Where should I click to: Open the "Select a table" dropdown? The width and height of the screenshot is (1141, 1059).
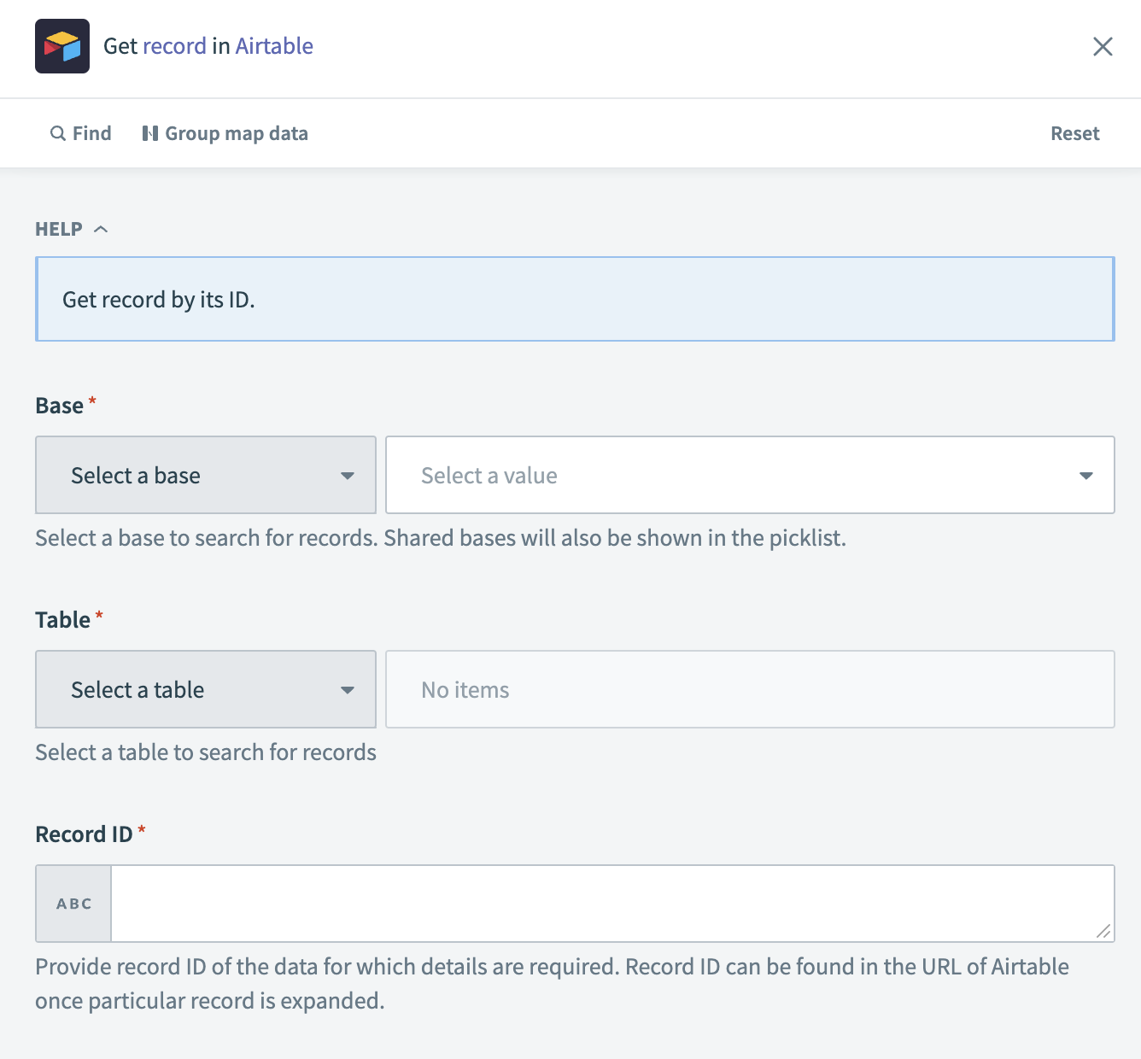(205, 690)
